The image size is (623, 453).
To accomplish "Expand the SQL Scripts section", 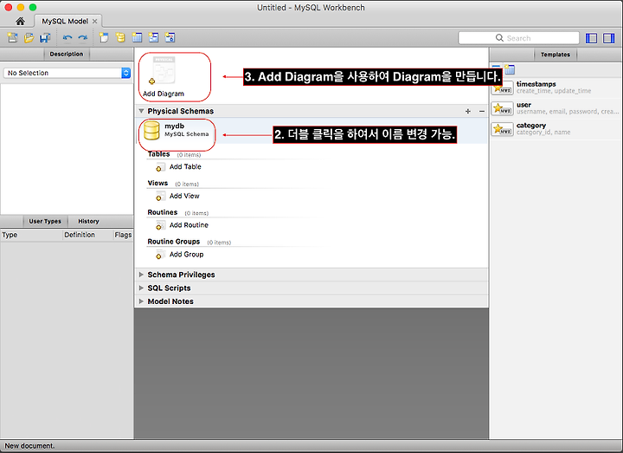I will (141, 288).
